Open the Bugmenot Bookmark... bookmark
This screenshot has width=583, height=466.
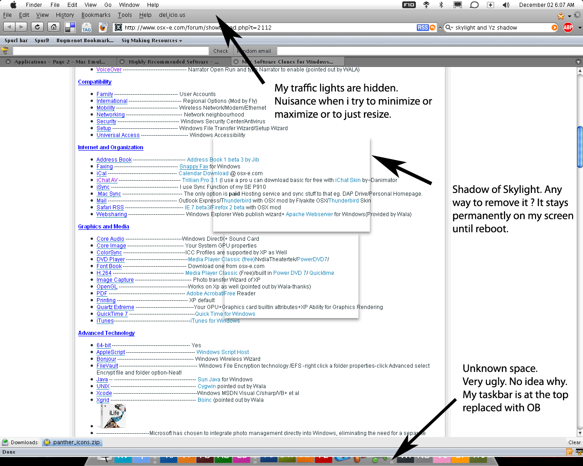85,41
